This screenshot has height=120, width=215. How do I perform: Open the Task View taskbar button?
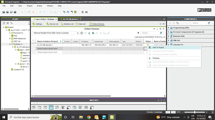(x=73, y=117)
